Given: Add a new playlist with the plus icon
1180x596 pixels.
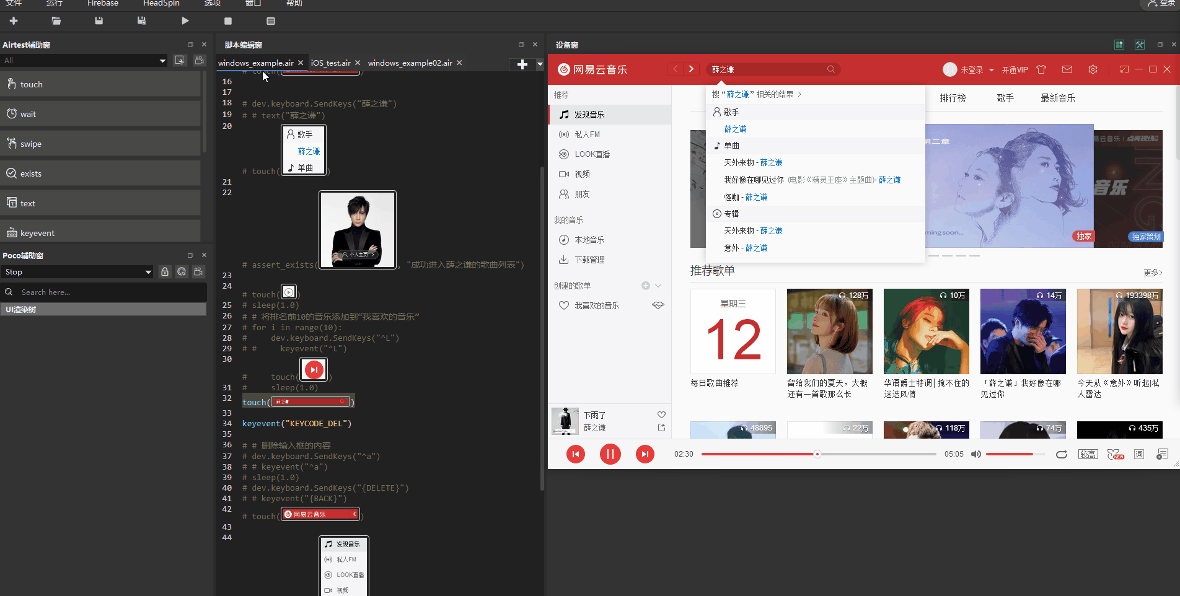Looking at the screenshot, I should click(x=646, y=286).
